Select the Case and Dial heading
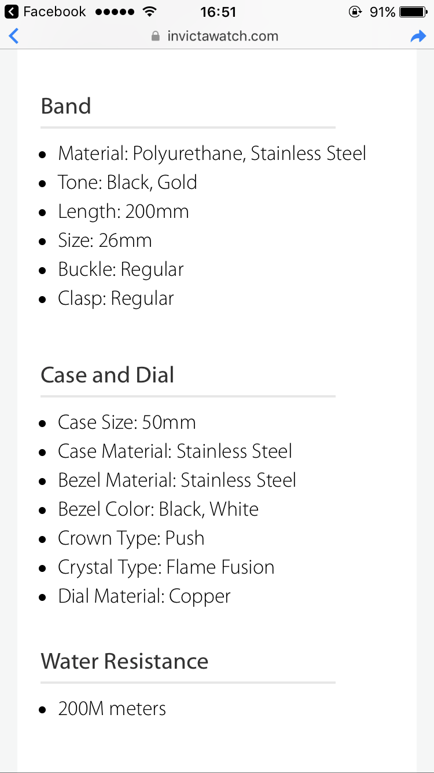This screenshot has height=773, width=434. click(108, 375)
